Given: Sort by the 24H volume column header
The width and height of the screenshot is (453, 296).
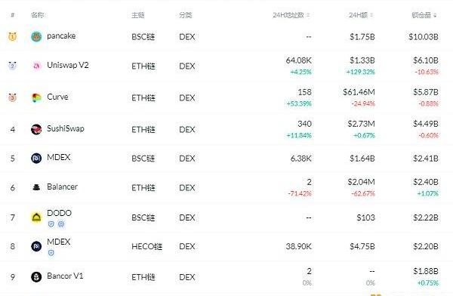Looking at the screenshot, I should [x=361, y=15].
